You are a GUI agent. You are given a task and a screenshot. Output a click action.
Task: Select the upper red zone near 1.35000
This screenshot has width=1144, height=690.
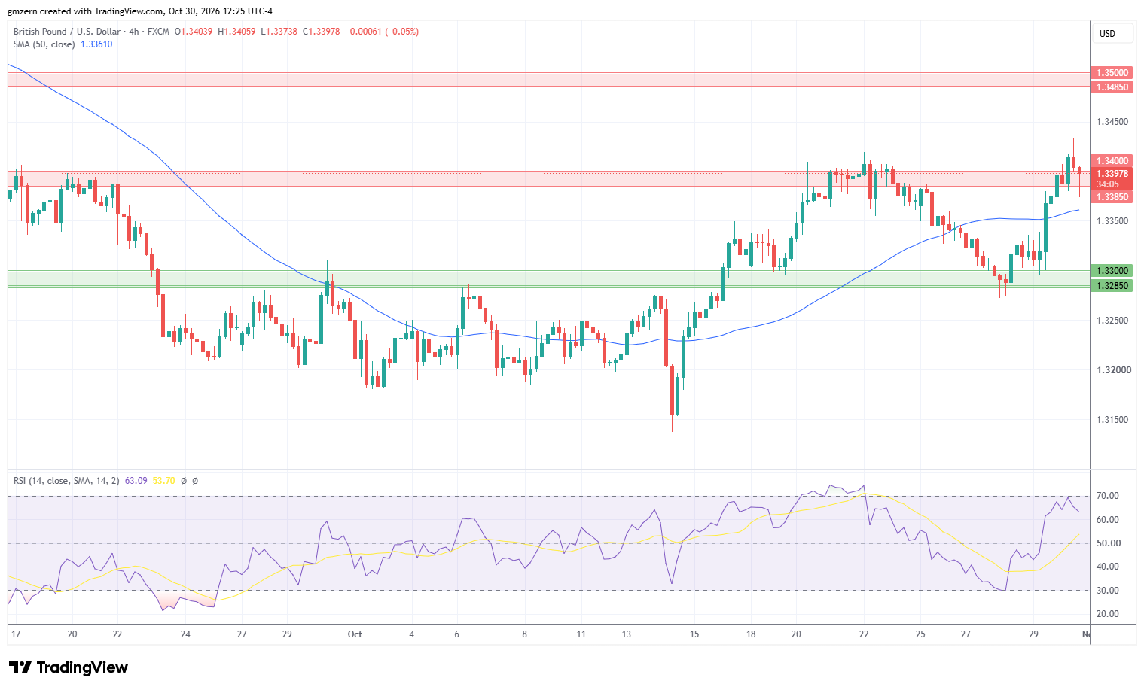pos(548,80)
